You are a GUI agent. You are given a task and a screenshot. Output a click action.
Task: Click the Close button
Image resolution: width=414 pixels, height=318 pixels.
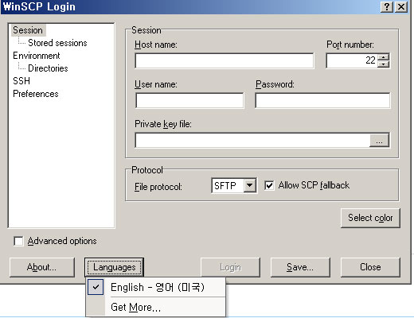pos(370,267)
